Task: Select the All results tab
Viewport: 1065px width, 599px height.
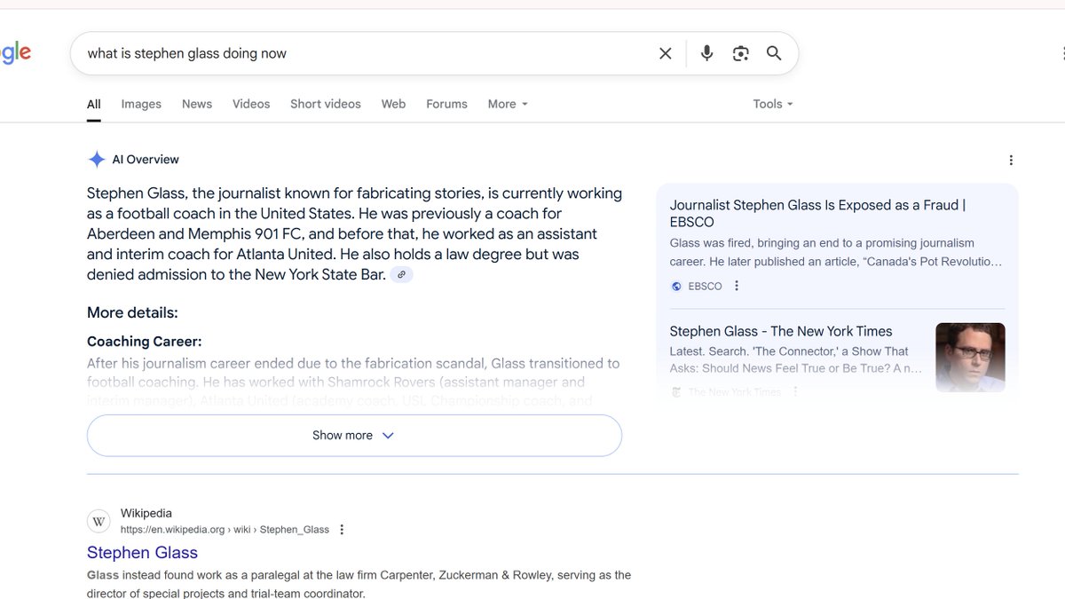Action: point(93,104)
